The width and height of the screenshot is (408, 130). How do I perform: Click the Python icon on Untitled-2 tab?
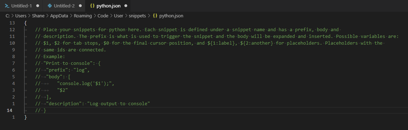(50, 6)
